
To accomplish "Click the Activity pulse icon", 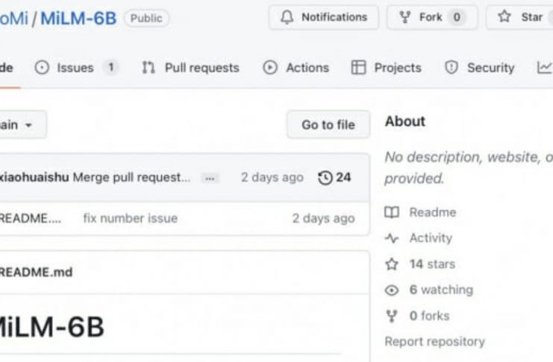I will 392,238.
